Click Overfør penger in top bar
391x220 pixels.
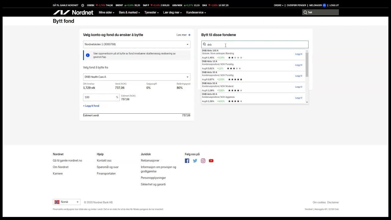[x=296, y=5]
